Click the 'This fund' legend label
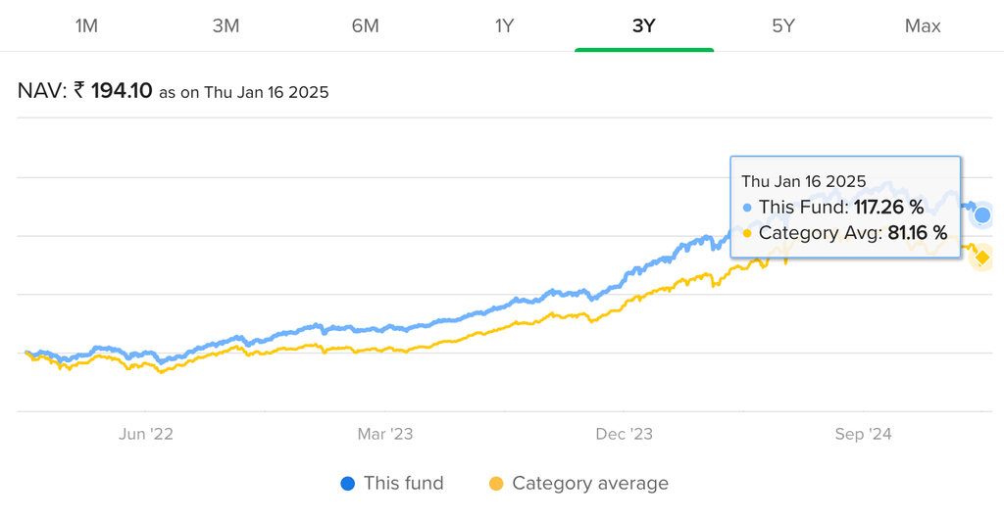This screenshot has width=1004, height=520. [403, 484]
